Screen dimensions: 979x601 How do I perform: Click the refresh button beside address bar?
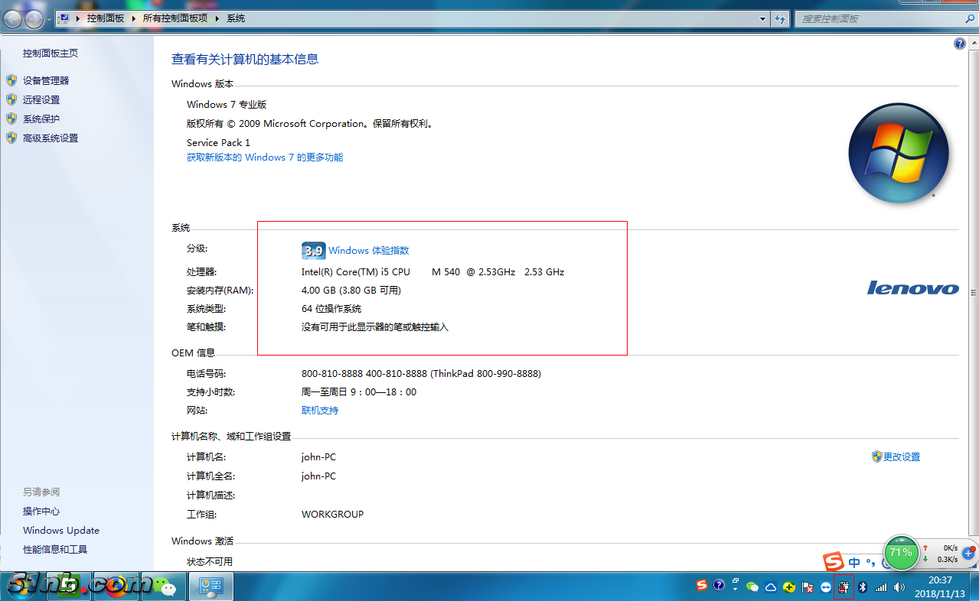tap(780, 18)
